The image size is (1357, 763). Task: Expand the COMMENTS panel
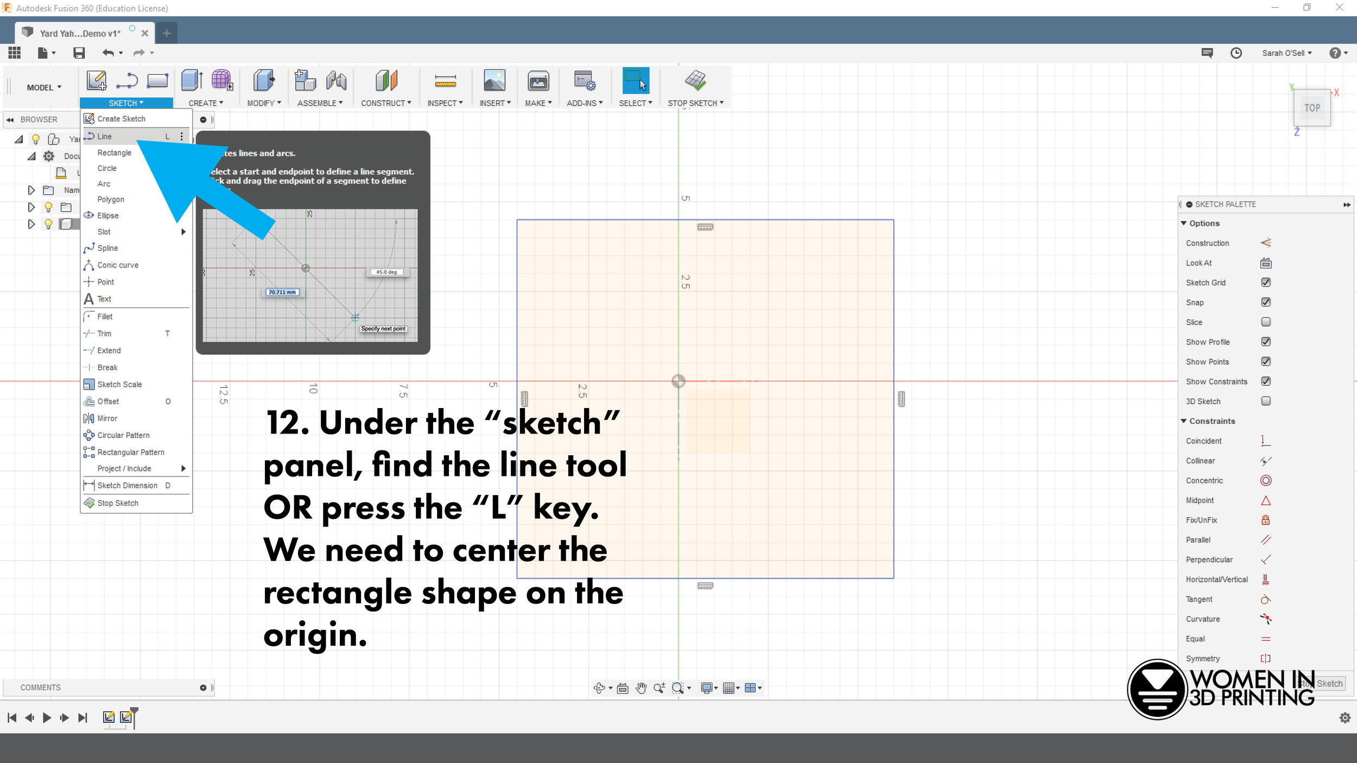[203, 688]
